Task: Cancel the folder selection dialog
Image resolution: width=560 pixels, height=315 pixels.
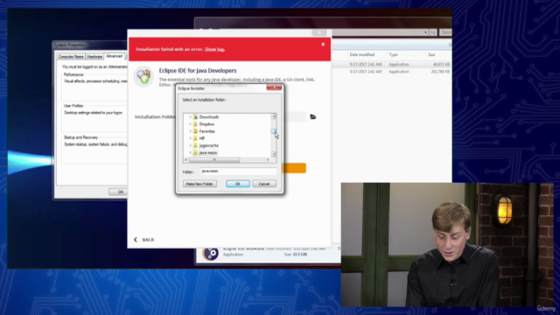Action: coord(264,184)
